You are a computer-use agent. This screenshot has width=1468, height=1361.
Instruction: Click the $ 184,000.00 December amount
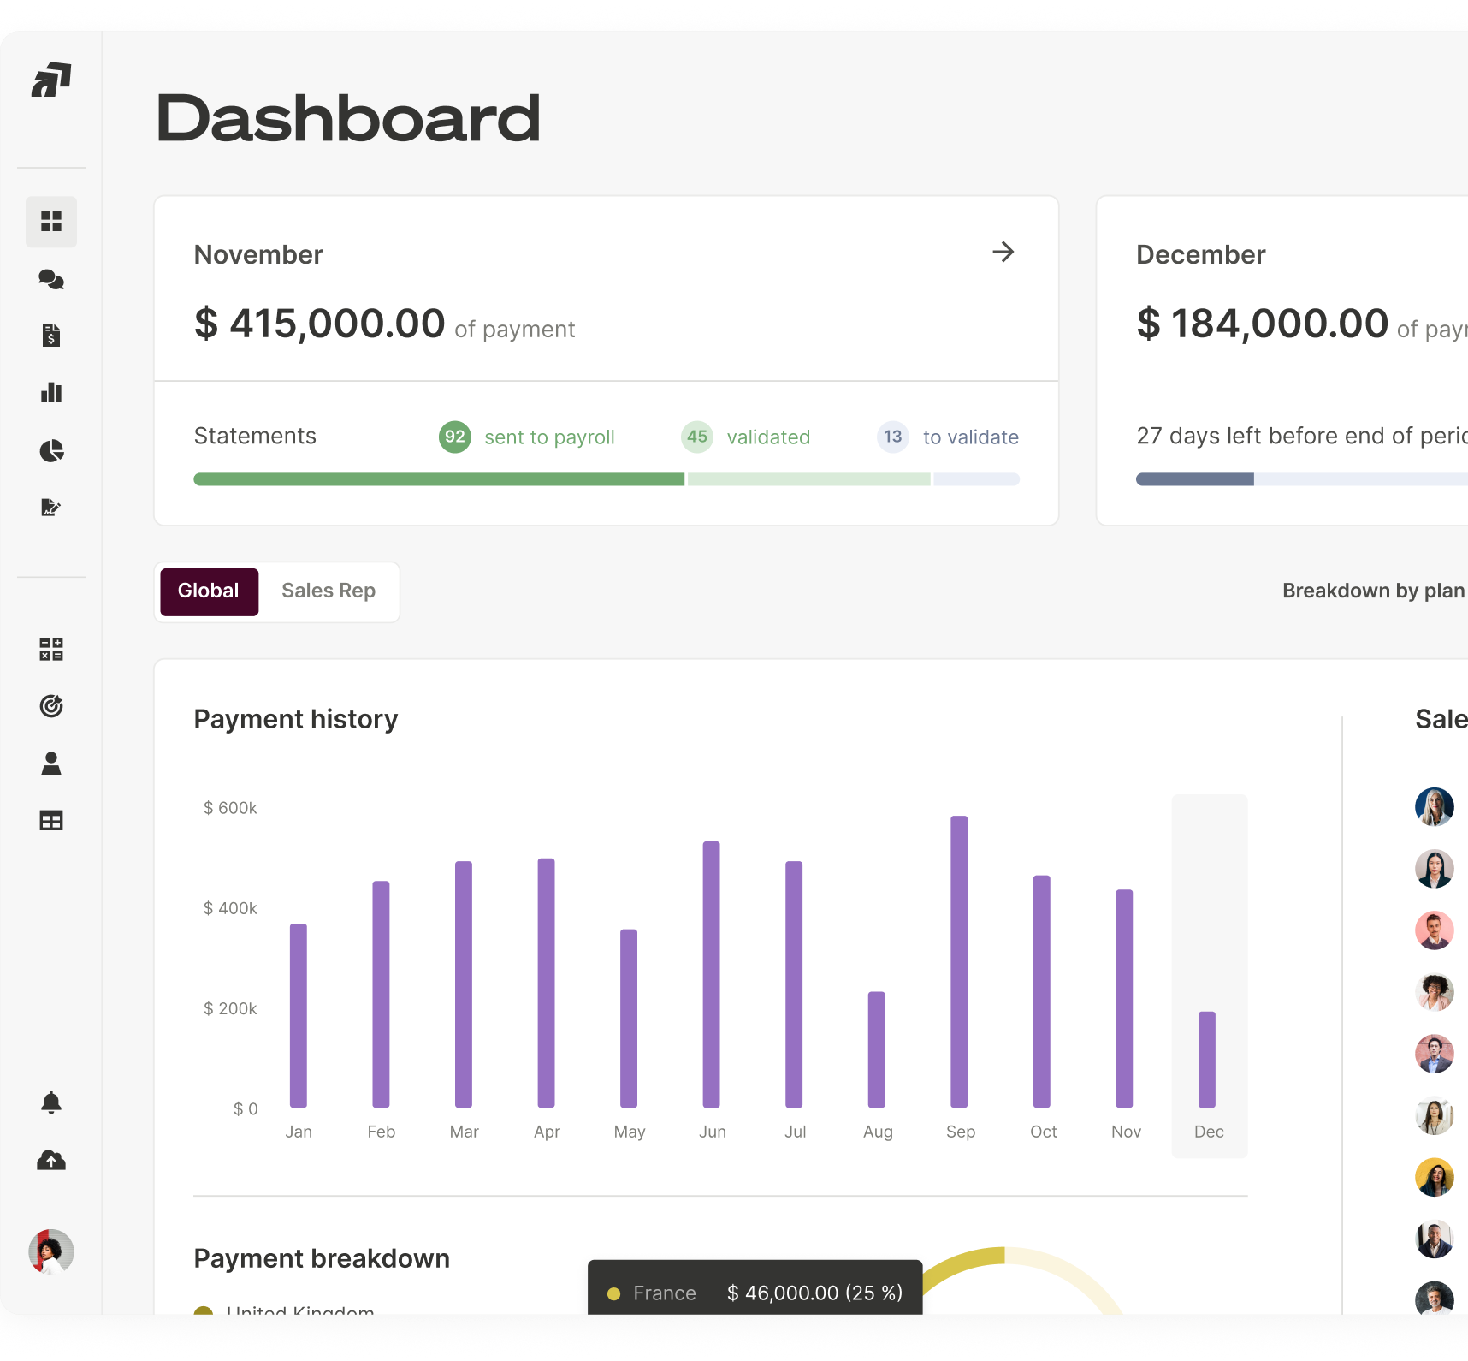tap(1262, 324)
